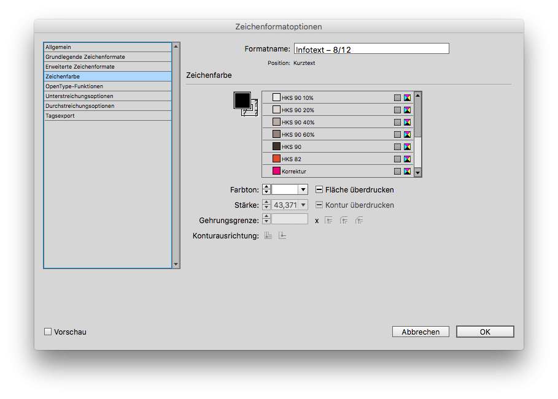558x399 pixels.
Task: Click the CMYK mode icon in the HKS 90 row
Action: (x=407, y=146)
